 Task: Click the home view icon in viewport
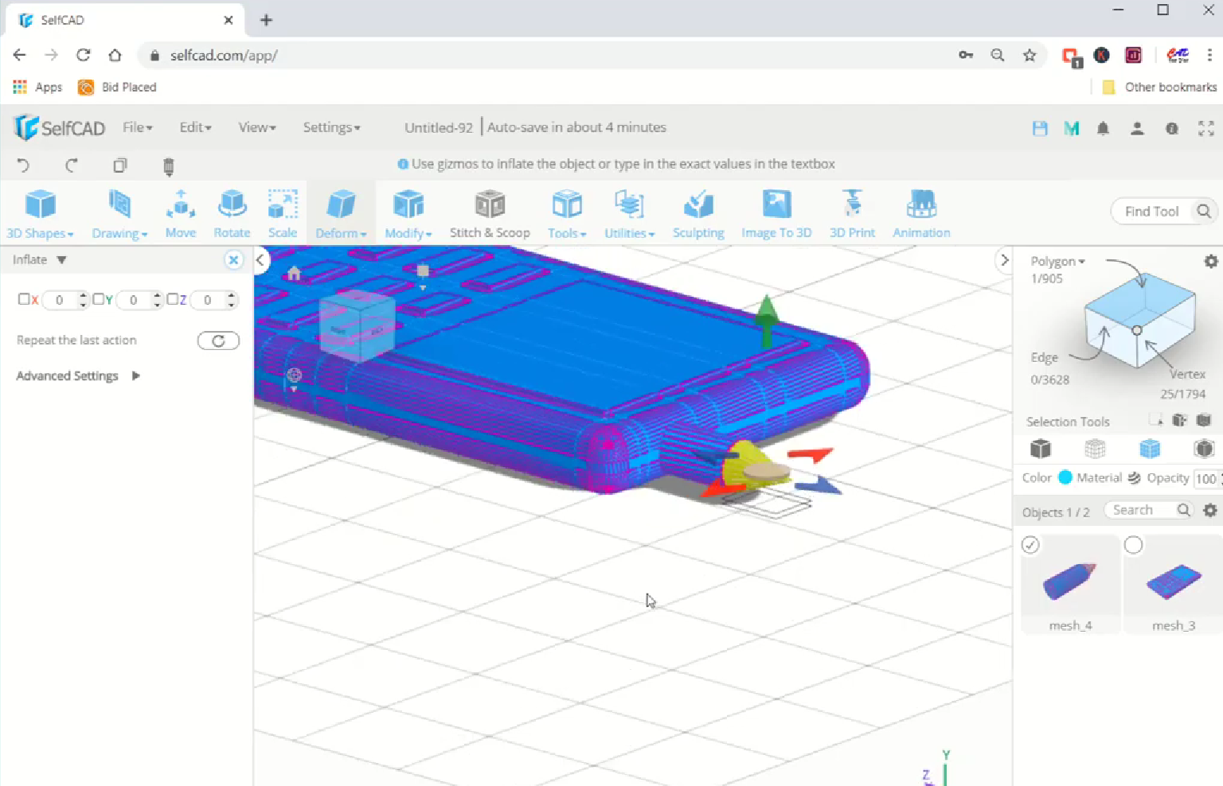294,274
